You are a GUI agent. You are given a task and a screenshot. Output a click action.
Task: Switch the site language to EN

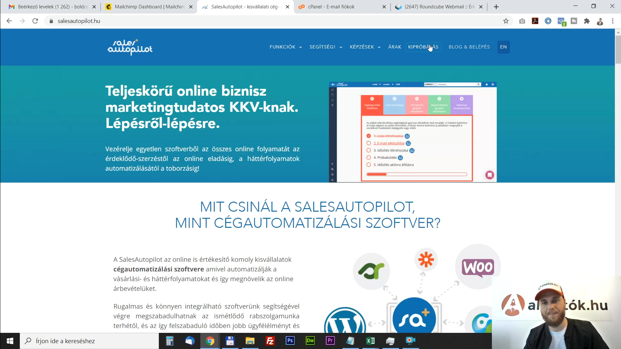click(503, 47)
